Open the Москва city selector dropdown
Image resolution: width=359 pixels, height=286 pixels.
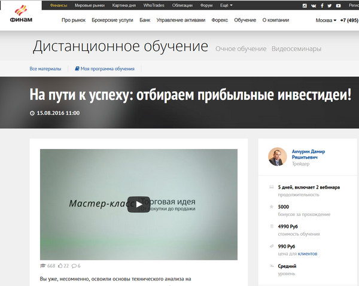pyautogui.click(x=326, y=20)
